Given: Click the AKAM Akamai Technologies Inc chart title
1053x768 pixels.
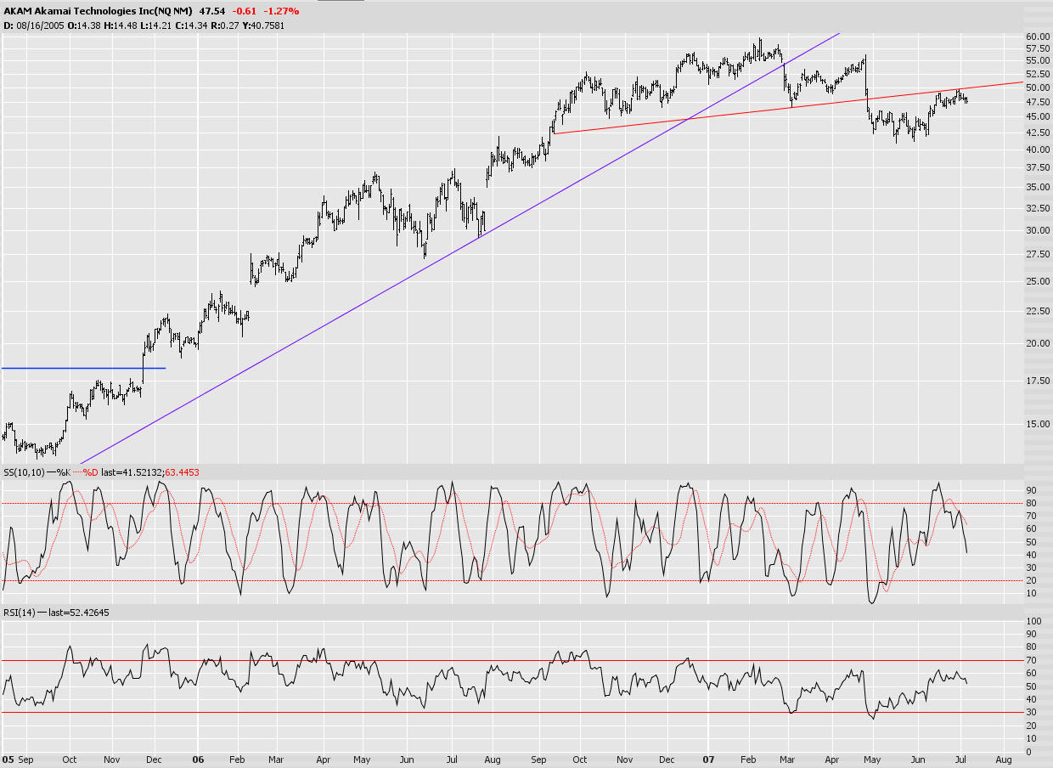Looking at the screenshot, I should [x=98, y=11].
